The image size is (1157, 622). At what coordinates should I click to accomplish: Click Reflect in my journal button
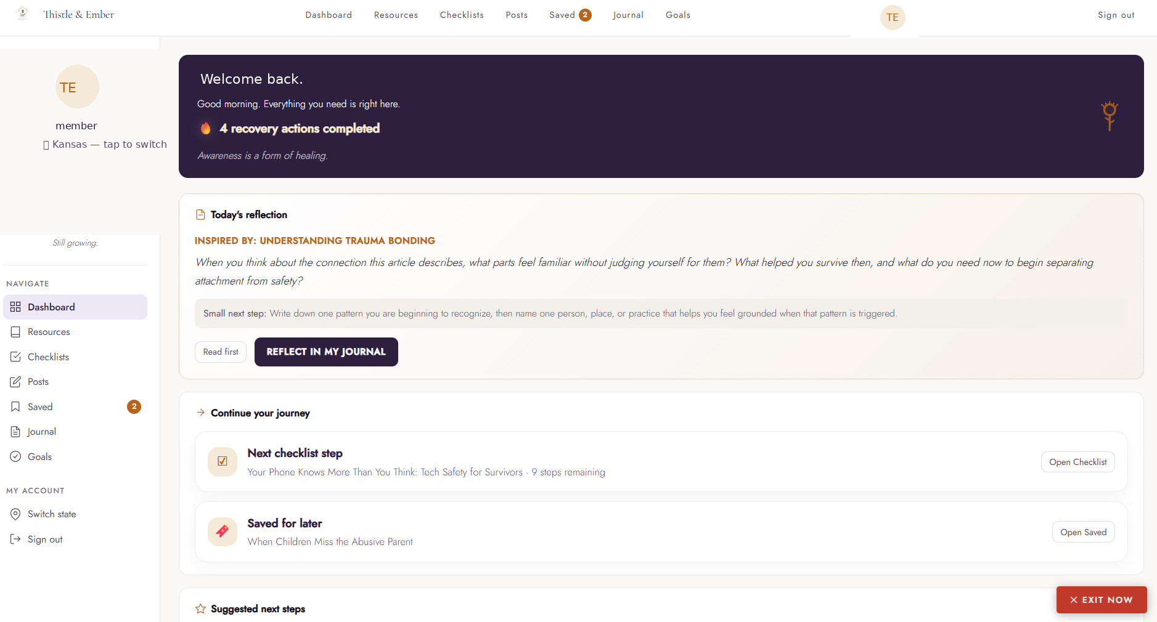pos(326,352)
